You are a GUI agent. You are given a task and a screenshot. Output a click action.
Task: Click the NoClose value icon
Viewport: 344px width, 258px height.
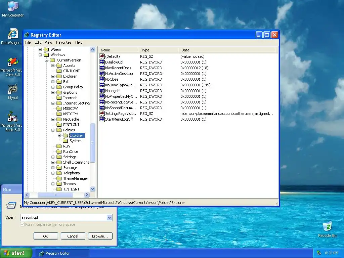tap(102, 79)
